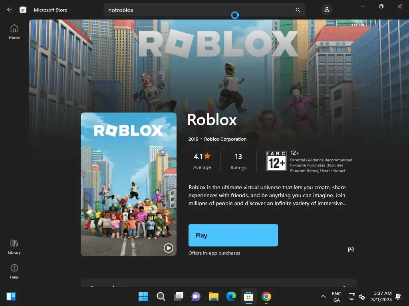Show hidden system tray icons

tap(323, 296)
